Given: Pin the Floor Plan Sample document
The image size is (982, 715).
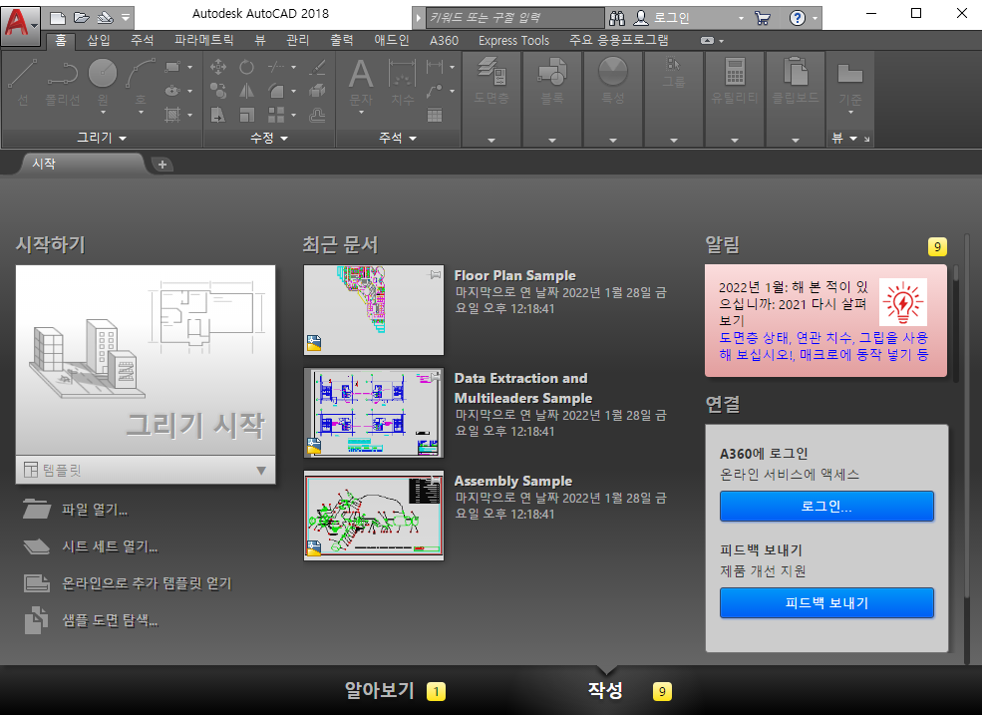Looking at the screenshot, I should 435,274.
